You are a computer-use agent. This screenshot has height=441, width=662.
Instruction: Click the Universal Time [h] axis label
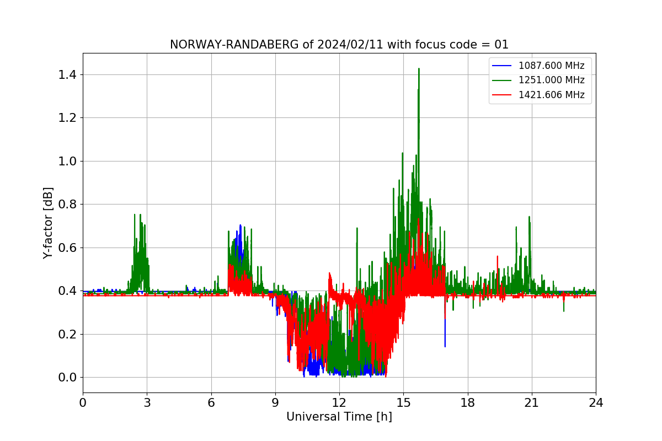(x=339, y=417)
